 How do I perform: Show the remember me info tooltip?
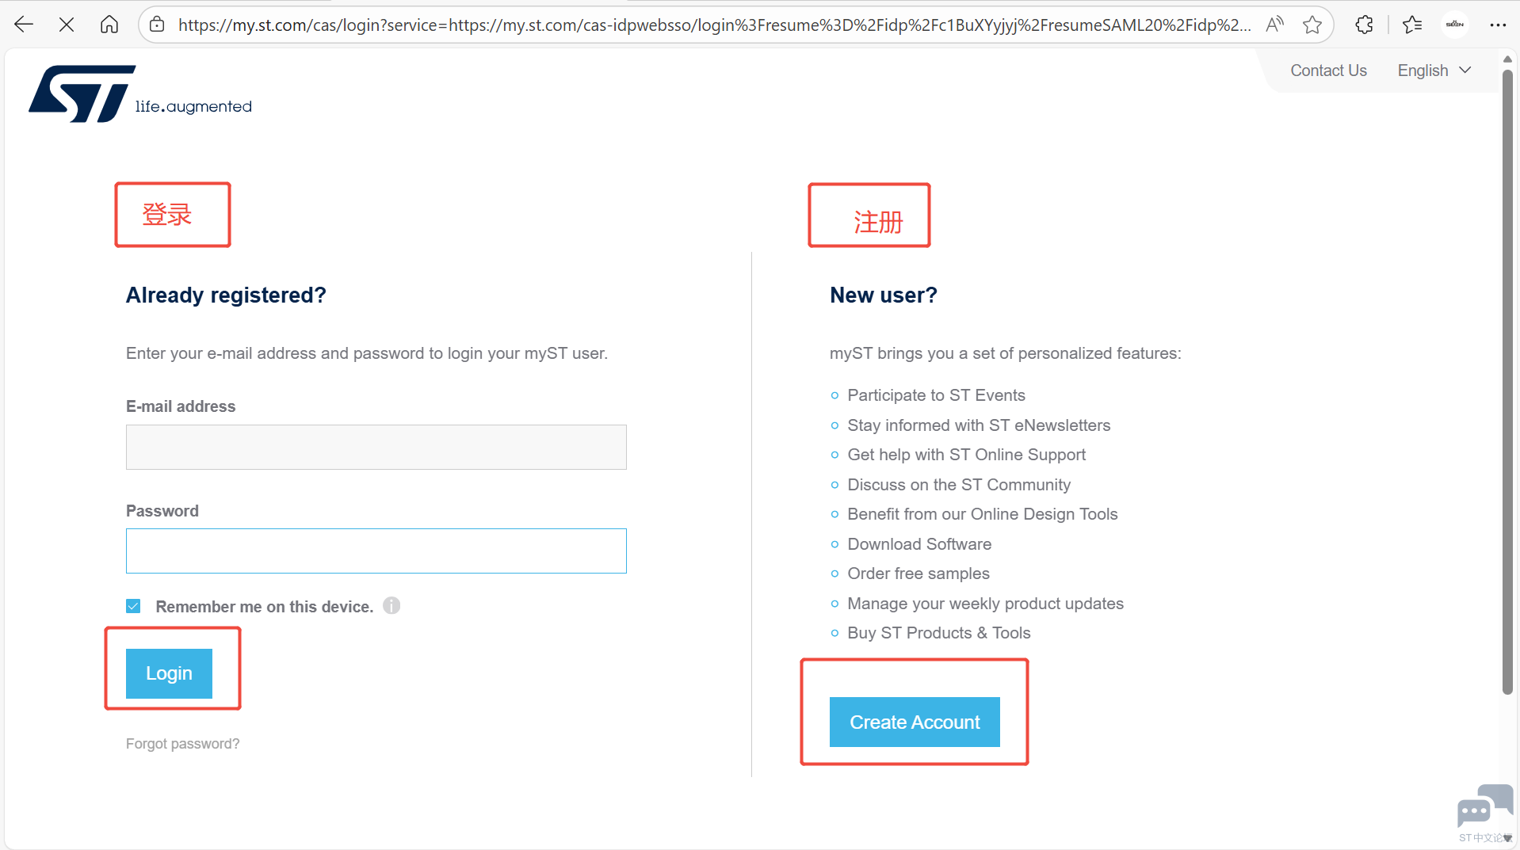391,606
